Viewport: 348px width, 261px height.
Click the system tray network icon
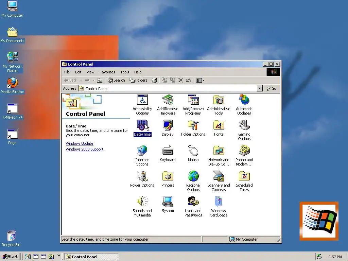tap(319, 257)
